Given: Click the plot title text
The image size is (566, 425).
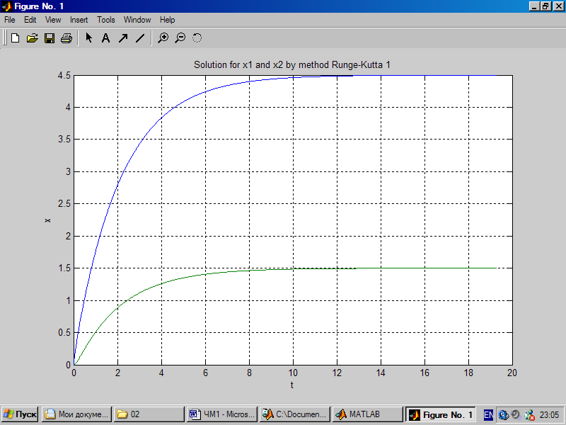Looking at the screenshot, I should point(292,64).
